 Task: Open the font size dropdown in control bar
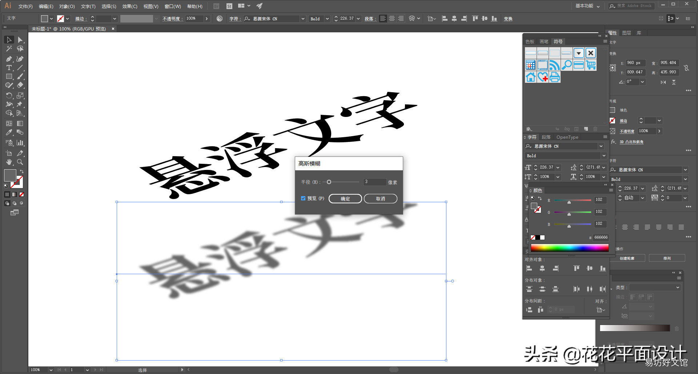pos(358,19)
